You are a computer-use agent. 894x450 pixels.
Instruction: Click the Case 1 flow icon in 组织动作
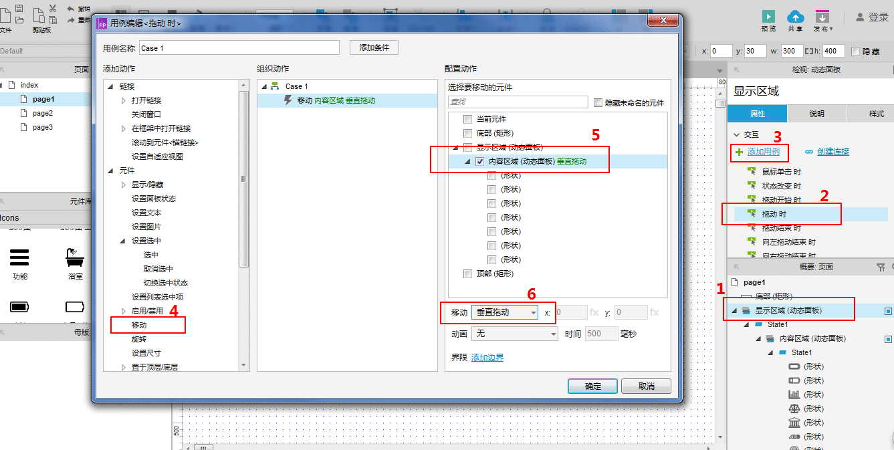pos(275,86)
